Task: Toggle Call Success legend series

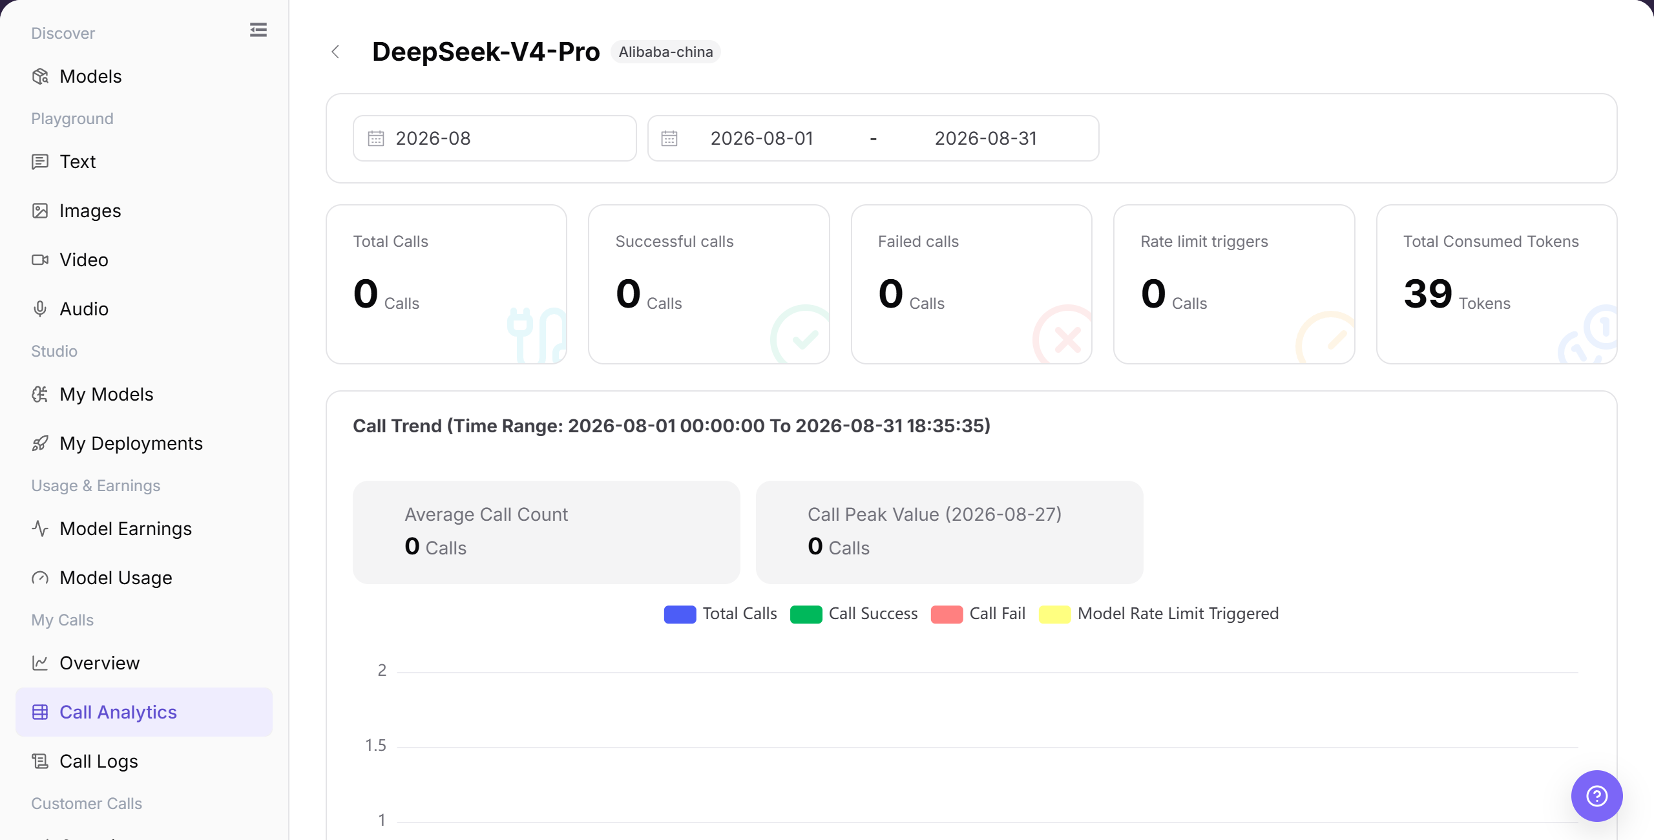Action: [854, 614]
